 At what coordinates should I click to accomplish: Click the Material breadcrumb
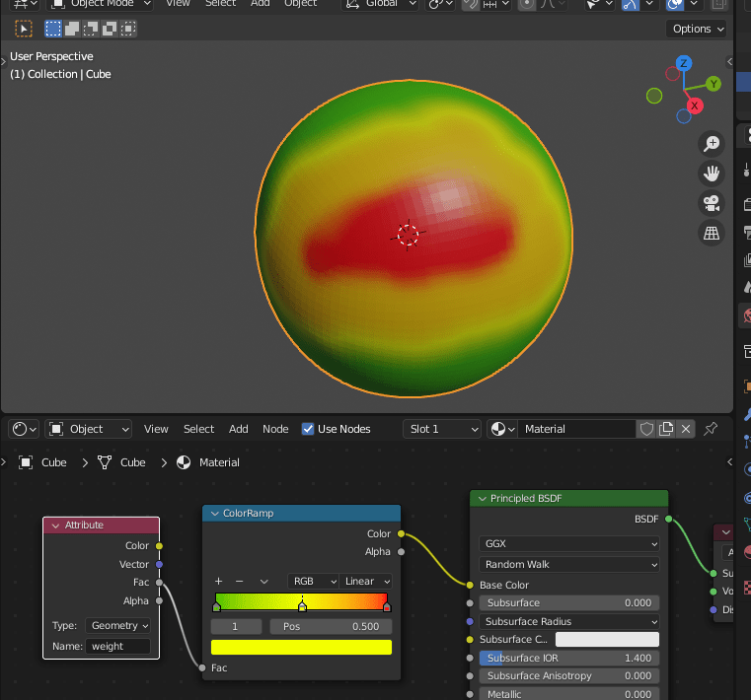tap(208, 462)
